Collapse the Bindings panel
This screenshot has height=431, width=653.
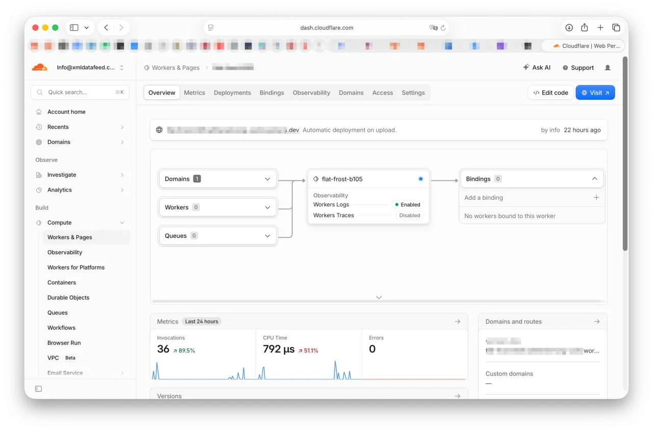(594, 179)
